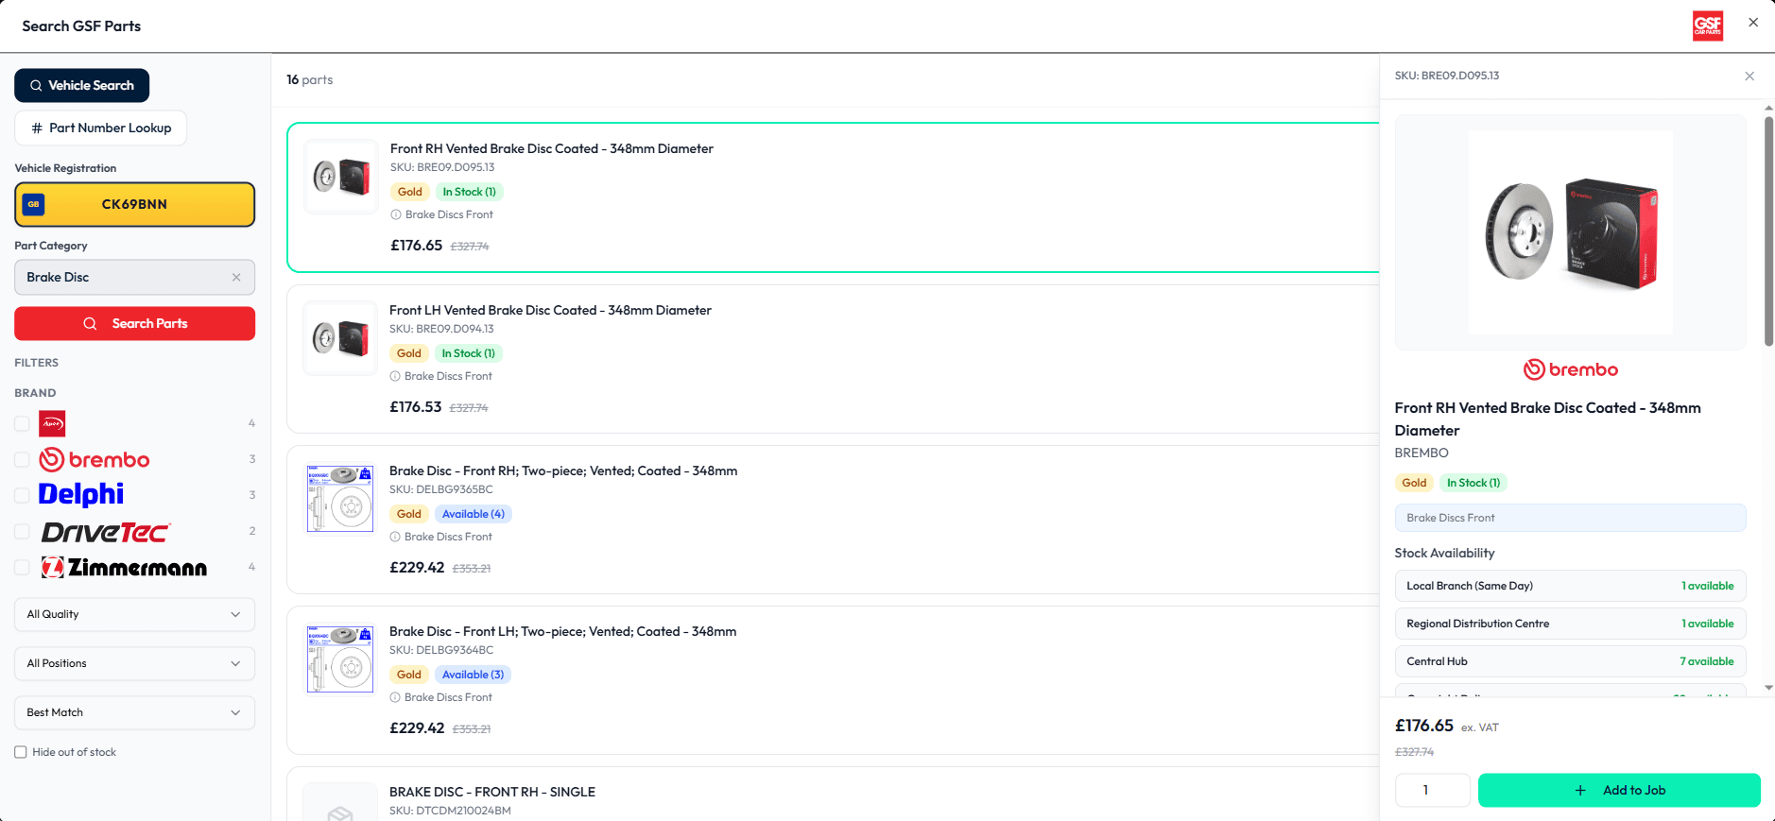Clear the Brake Disc category with the X icon

click(236, 277)
